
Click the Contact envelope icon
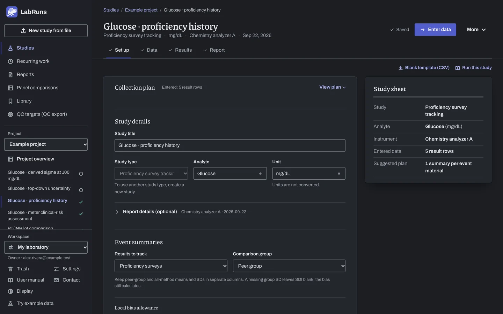pos(56,280)
